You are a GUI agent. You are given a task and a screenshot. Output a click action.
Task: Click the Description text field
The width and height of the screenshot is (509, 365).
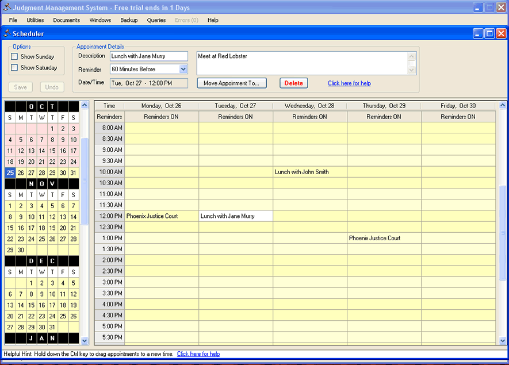click(x=148, y=56)
